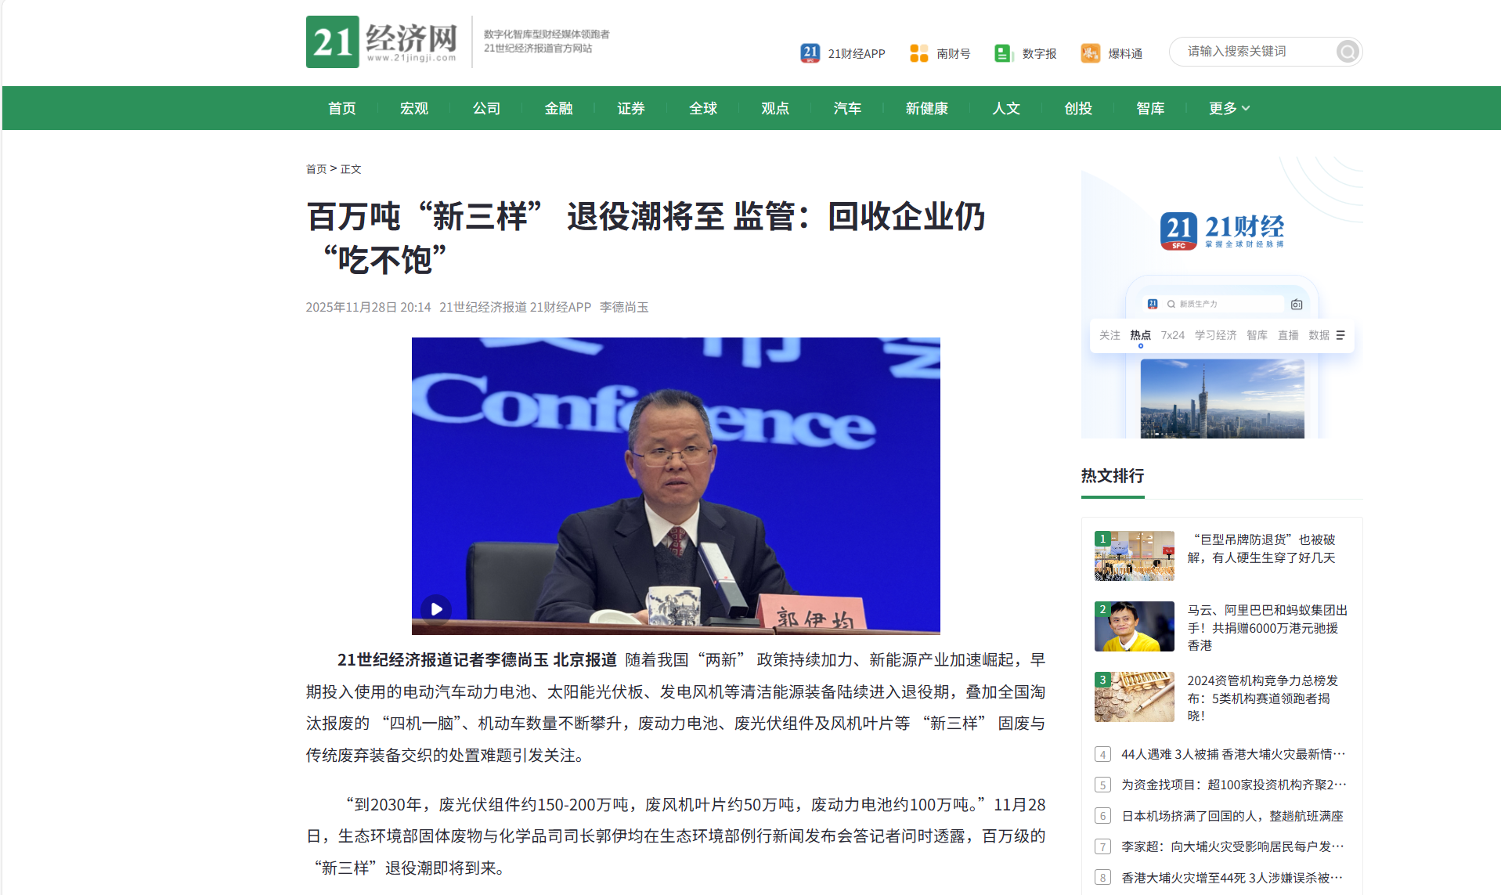
Task: Open the 汽车 navigation section
Action: (847, 108)
